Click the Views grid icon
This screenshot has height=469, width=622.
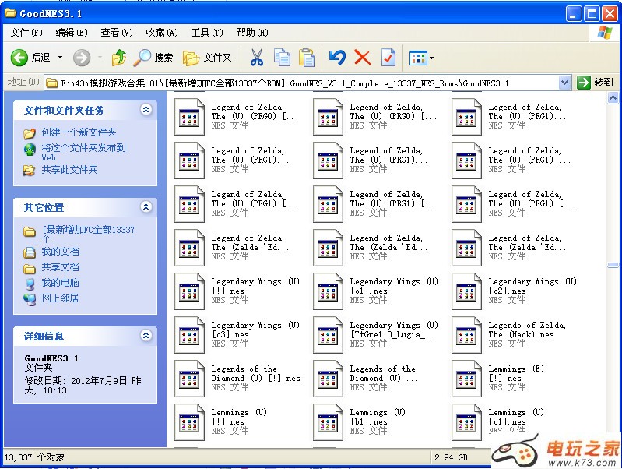point(418,58)
